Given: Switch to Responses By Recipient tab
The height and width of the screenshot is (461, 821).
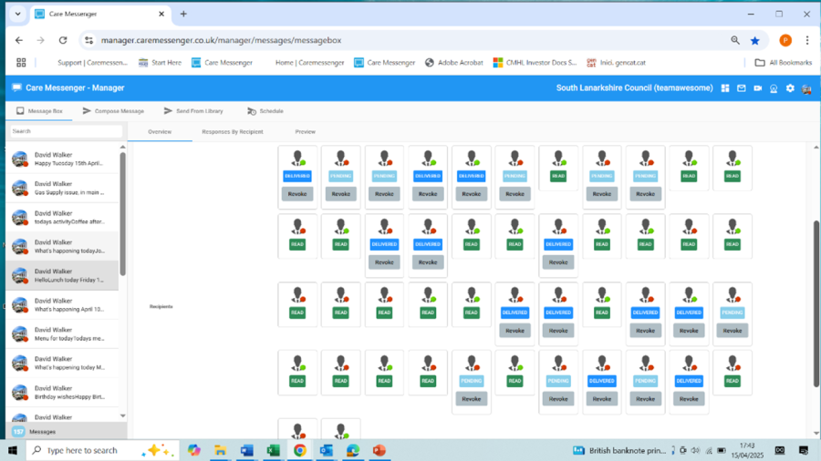Looking at the screenshot, I should coord(233,132).
